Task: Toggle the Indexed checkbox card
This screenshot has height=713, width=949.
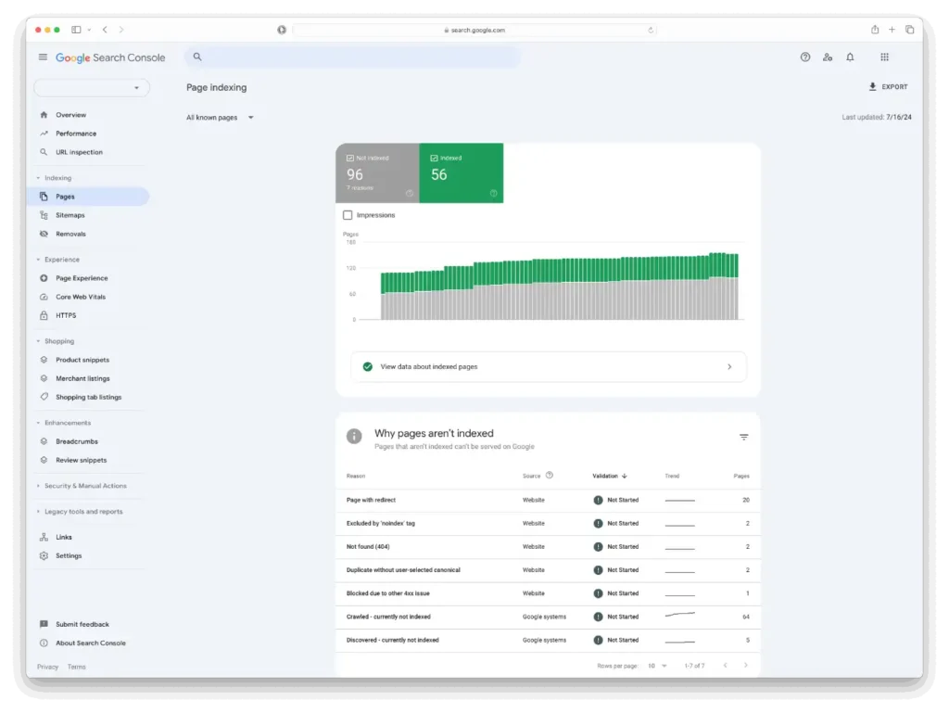Action: [462, 173]
